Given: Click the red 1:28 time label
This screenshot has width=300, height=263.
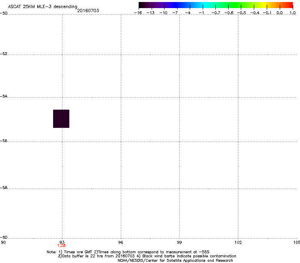Looking at the screenshot, I should pyautogui.click(x=61, y=246).
